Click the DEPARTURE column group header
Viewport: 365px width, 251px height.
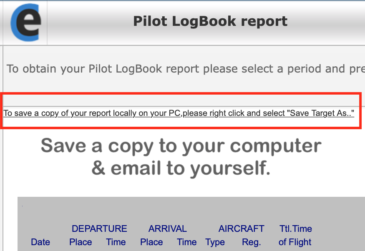[99, 228]
